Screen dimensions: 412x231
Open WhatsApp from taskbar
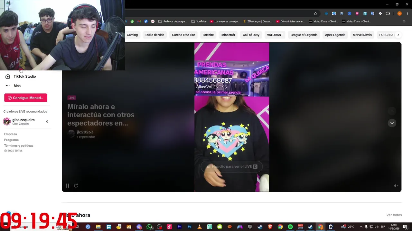(149, 227)
